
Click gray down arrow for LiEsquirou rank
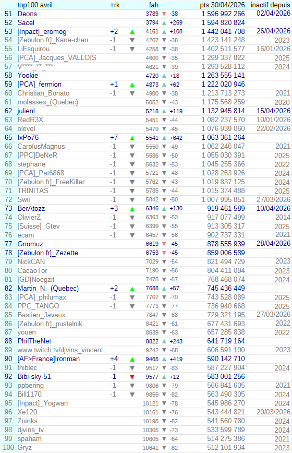pyautogui.click(x=132, y=49)
